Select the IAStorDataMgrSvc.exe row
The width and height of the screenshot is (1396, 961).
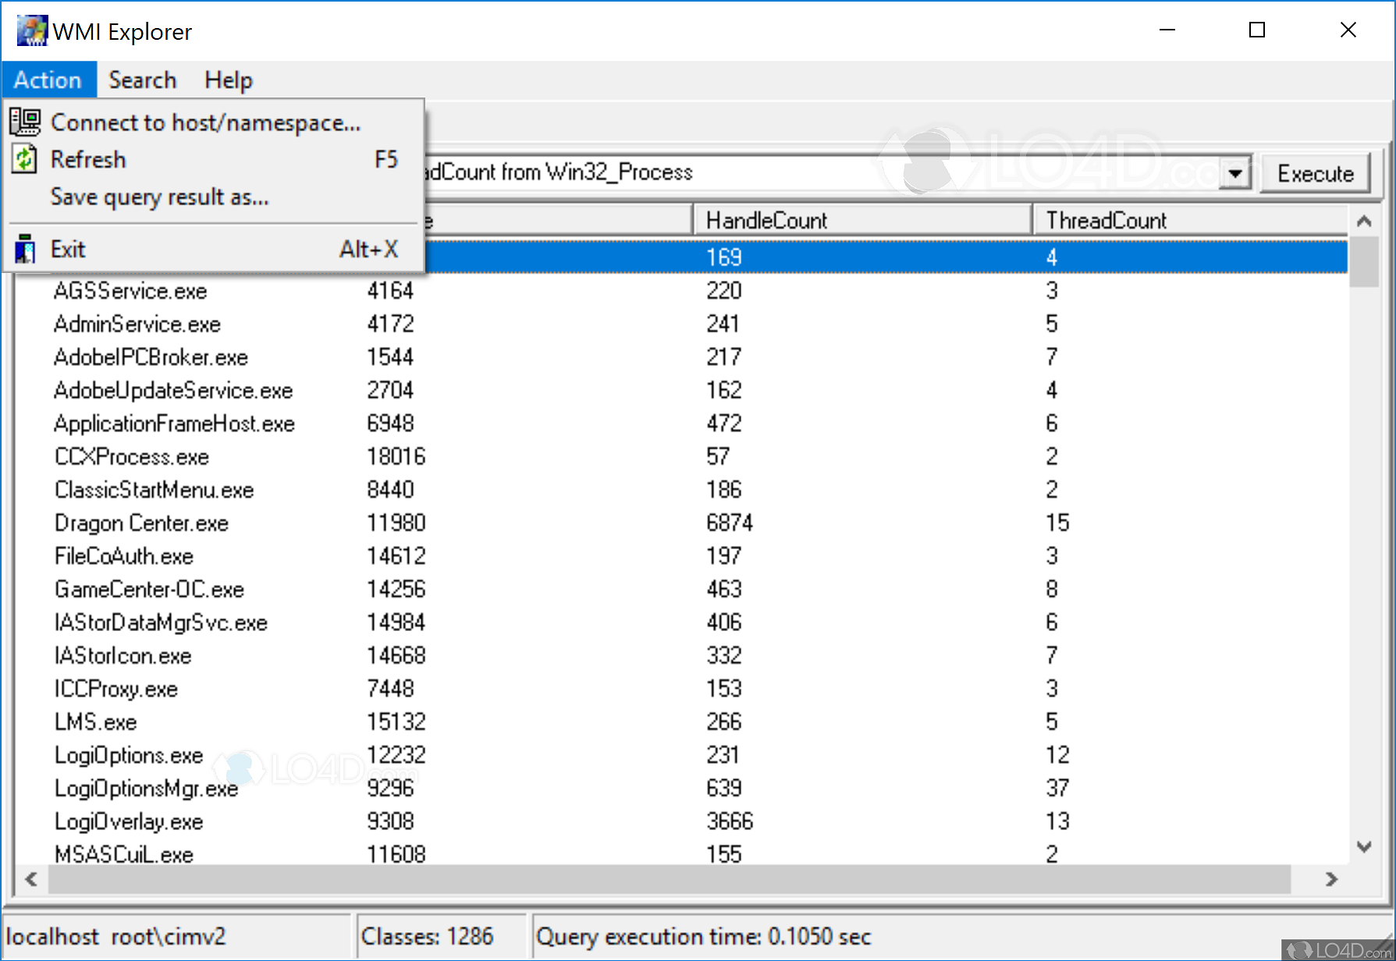point(681,622)
